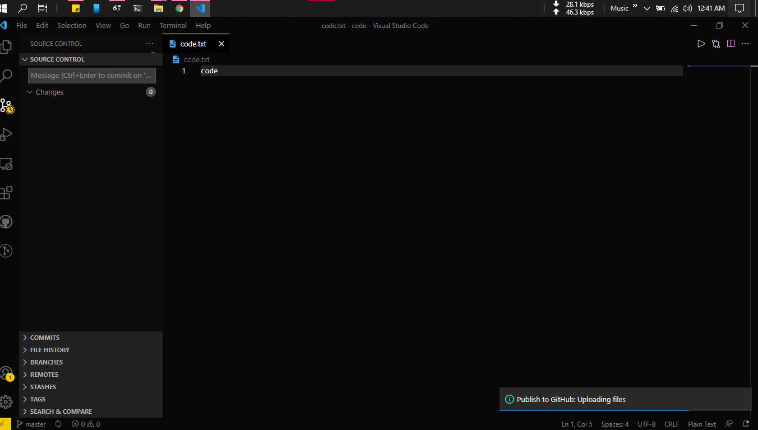The height and width of the screenshot is (430, 758).
Task: Select the Source Control icon with pending badge
Action: click(7, 105)
